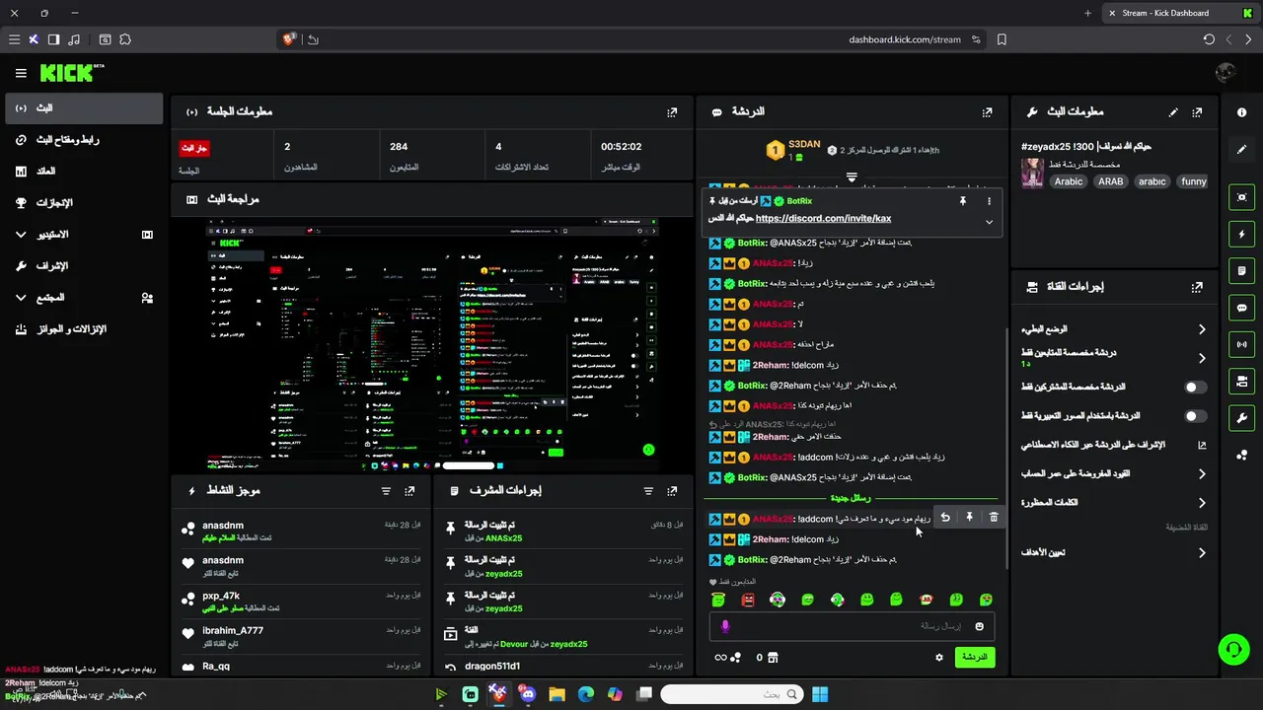
Task: Filter the moderator actions panel
Action: [648, 491]
